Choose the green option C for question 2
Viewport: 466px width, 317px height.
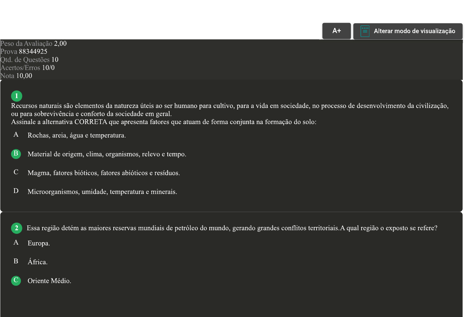tap(16, 280)
